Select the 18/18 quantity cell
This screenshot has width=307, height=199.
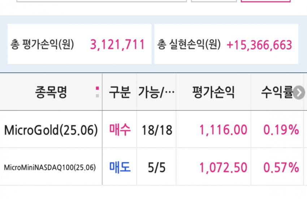(x=157, y=130)
